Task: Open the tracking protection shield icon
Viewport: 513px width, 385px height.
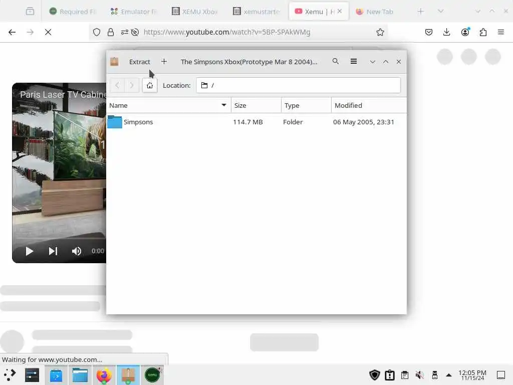Action: pos(97,32)
